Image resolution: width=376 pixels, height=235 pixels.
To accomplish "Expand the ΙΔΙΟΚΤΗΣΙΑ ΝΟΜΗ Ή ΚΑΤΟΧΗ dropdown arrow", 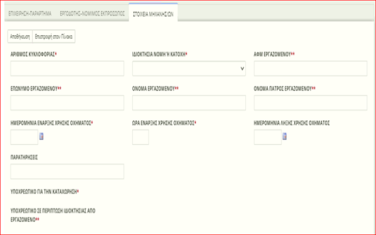I will [x=242, y=69].
